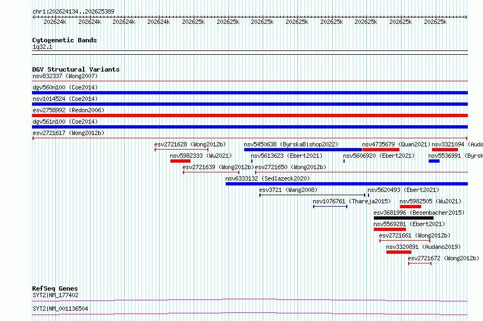The image size is (483, 321).
Task: Click the Cytogenetic Bands track title
Action: tap(65, 40)
